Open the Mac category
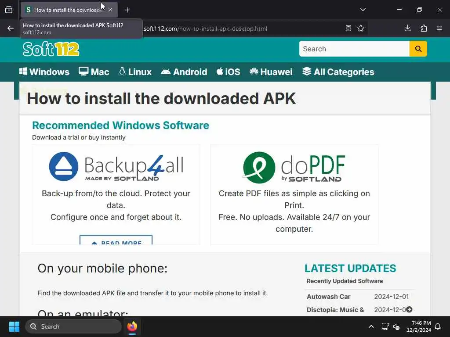This screenshot has height=337, width=450. click(94, 72)
